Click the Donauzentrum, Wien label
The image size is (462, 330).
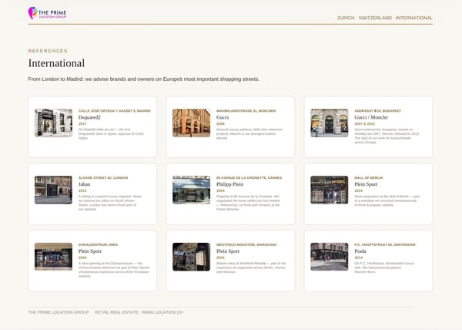click(98, 244)
